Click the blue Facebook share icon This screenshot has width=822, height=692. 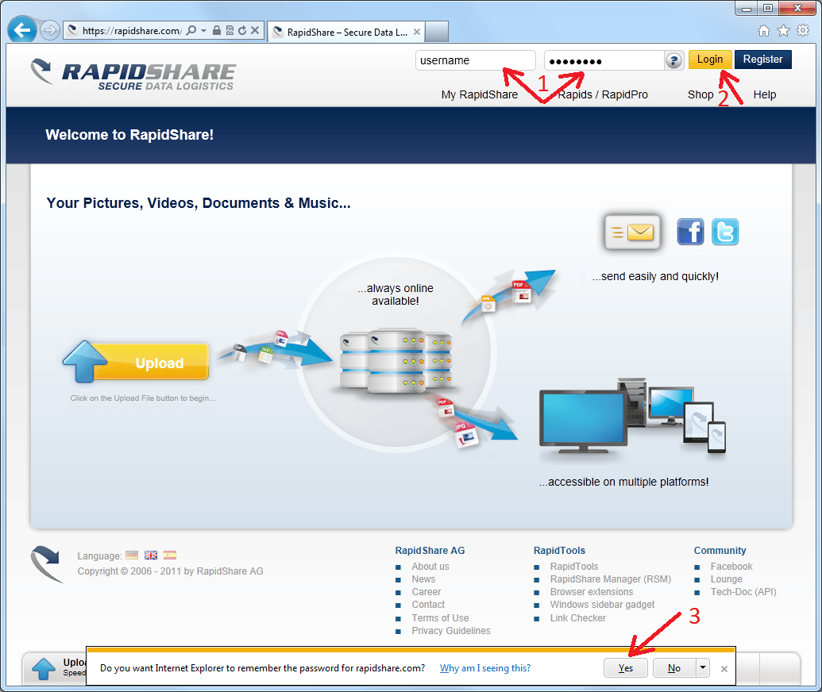pyautogui.click(x=690, y=232)
